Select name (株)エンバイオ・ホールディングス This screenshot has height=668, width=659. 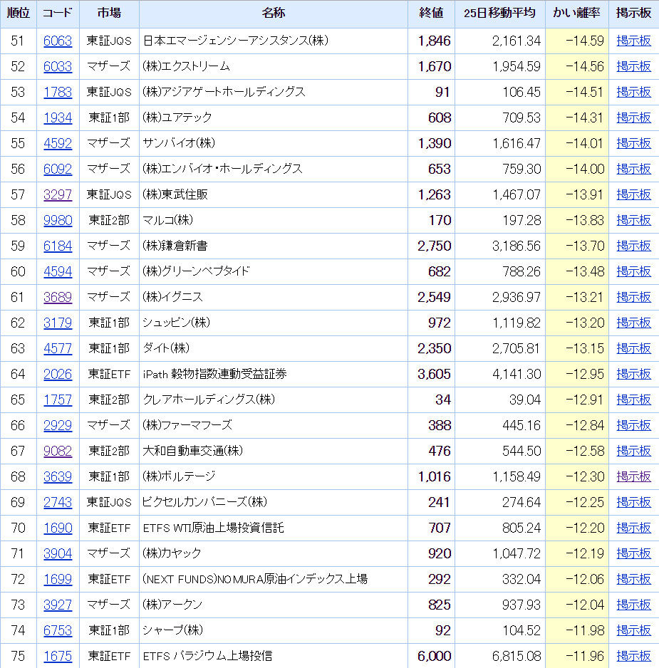pos(222,169)
